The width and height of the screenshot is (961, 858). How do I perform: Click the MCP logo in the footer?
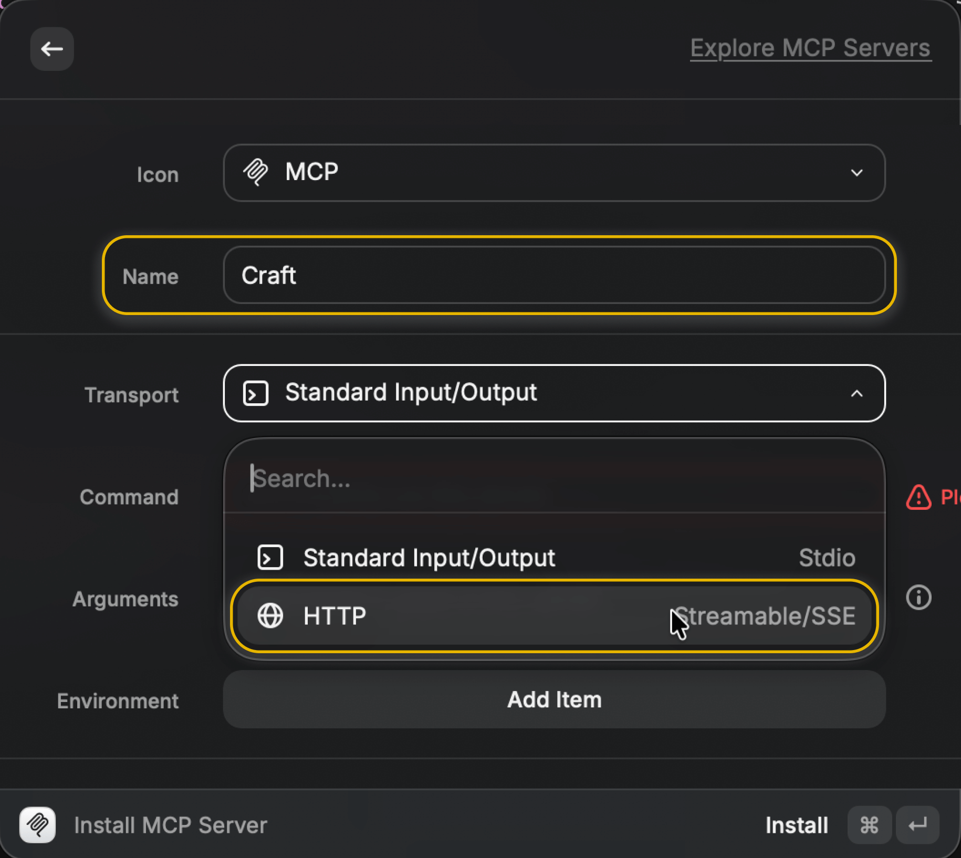pyautogui.click(x=37, y=824)
